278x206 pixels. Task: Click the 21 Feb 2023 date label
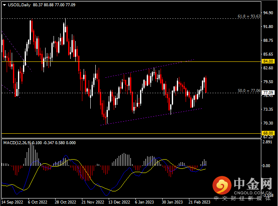[x=199, y=202]
